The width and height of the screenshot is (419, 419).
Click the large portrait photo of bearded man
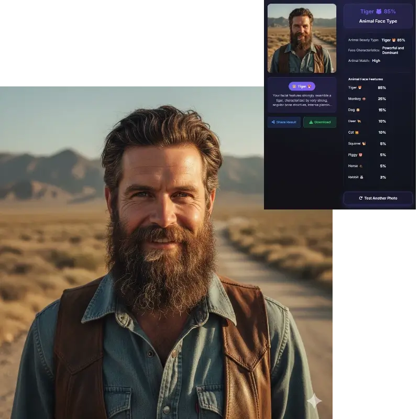167,262
